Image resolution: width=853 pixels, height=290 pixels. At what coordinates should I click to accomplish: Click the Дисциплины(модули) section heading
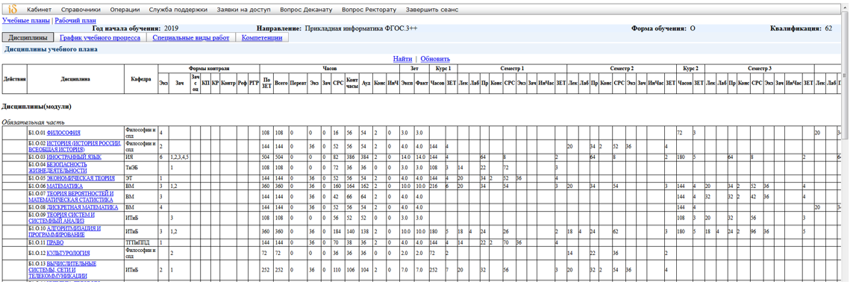click(x=37, y=107)
